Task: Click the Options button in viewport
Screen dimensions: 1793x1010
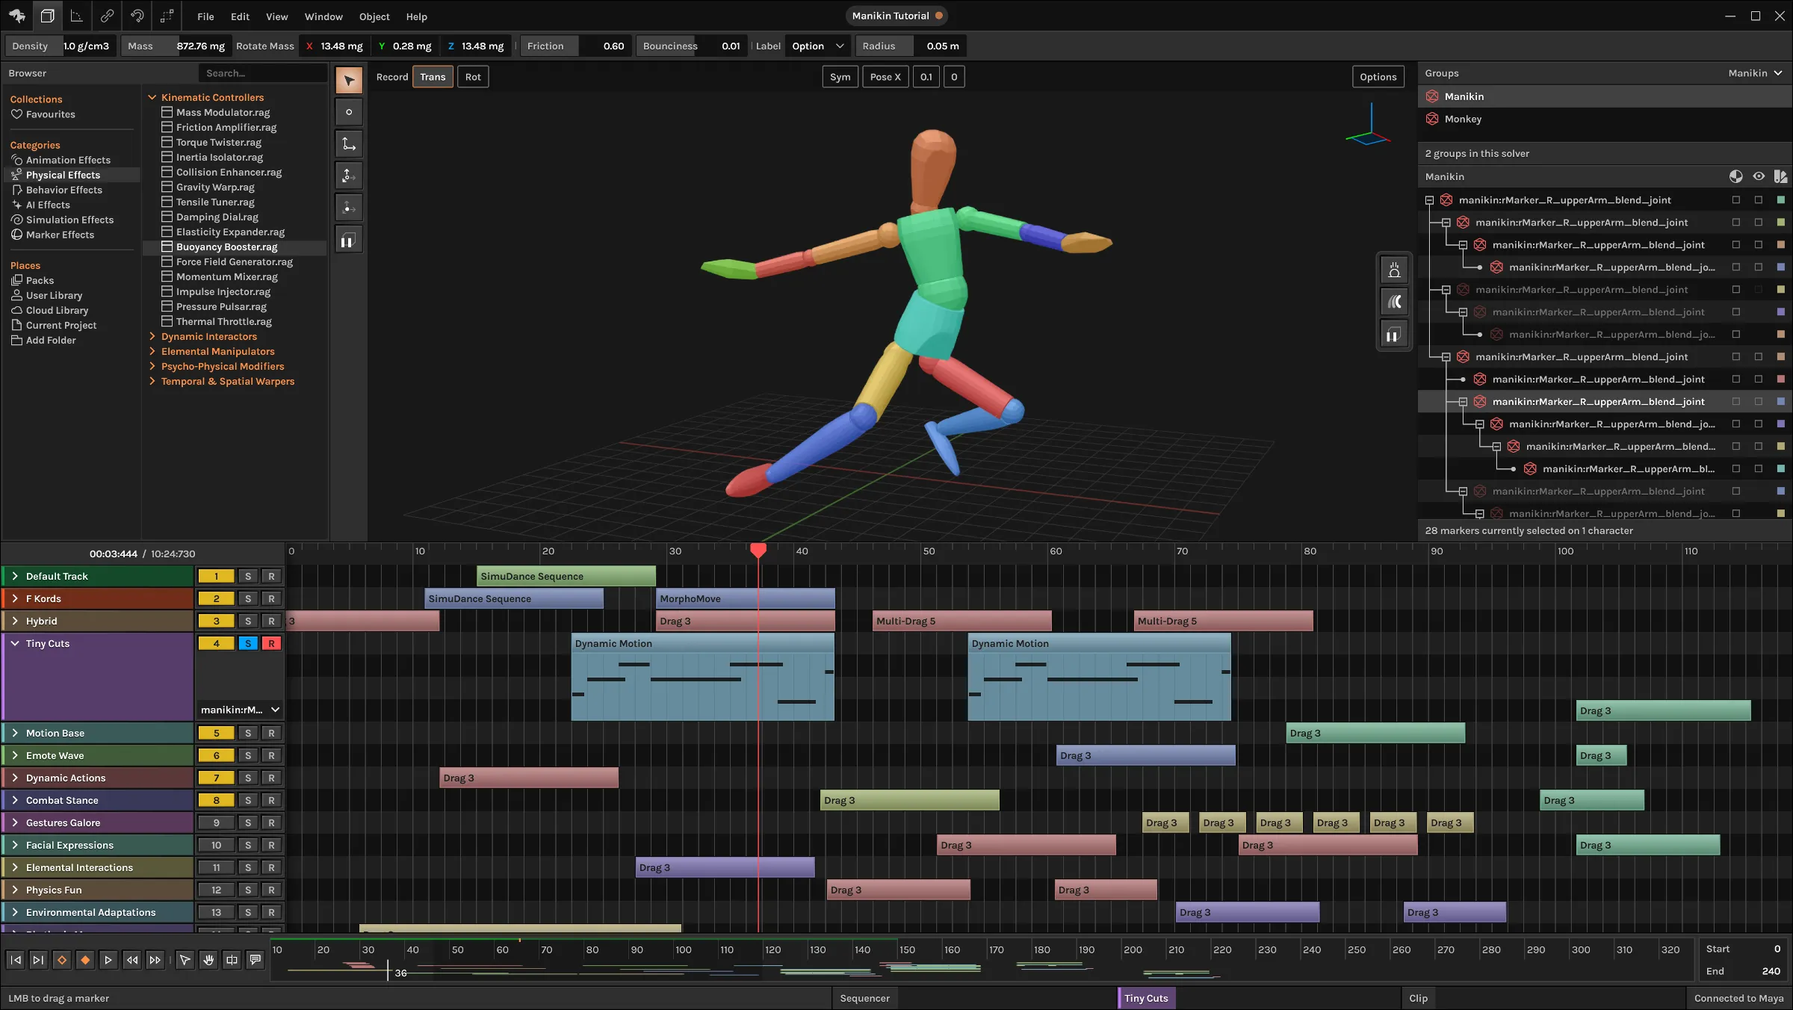Action: tap(1378, 77)
